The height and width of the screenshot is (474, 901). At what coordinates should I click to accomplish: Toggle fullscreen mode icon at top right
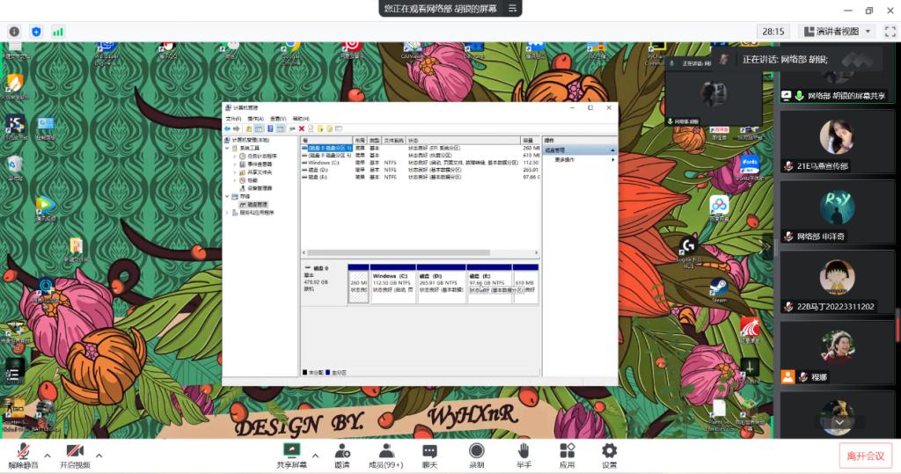(x=890, y=31)
